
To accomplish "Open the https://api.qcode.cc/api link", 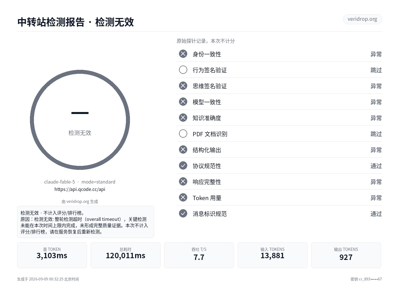I will click(x=80, y=189).
